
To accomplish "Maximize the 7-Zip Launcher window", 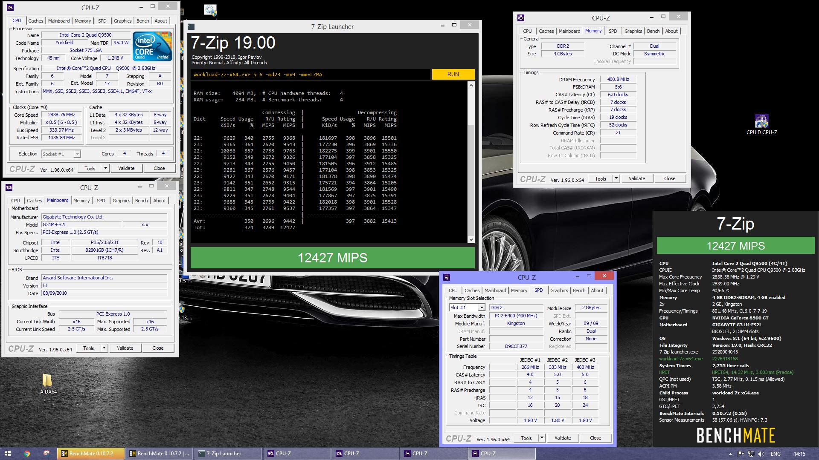I will point(454,25).
